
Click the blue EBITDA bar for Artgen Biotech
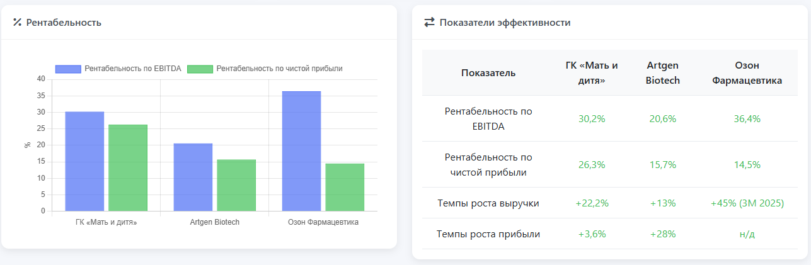pos(193,177)
